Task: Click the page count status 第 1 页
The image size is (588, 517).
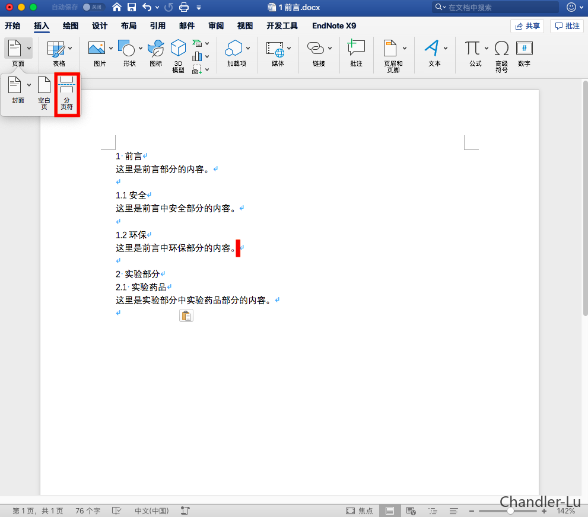Action: click(x=37, y=510)
